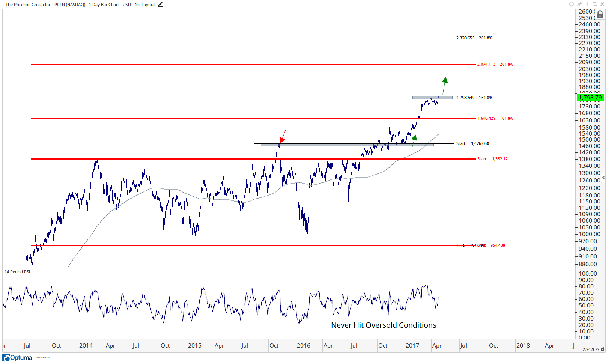
Task: Toggle the price scale padlock icon
Action: coord(600,14)
